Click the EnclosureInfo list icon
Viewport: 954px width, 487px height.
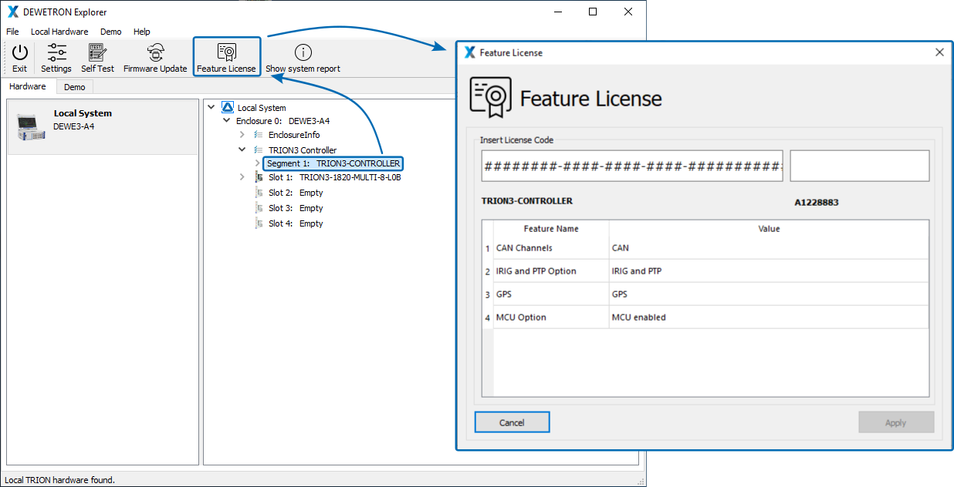click(259, 135)
